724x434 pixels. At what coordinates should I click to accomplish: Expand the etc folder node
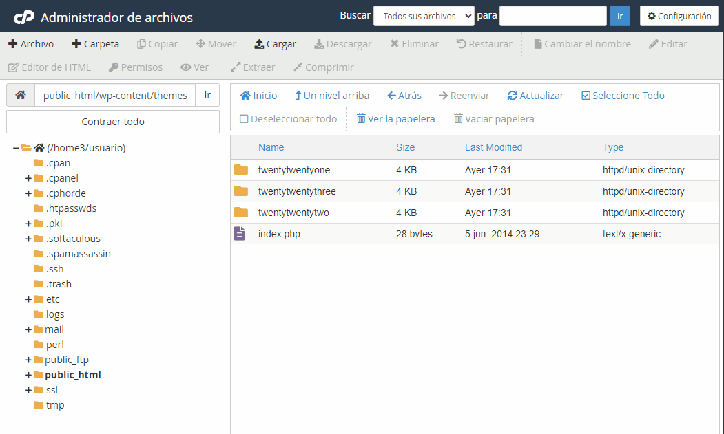tap(28, 299)
